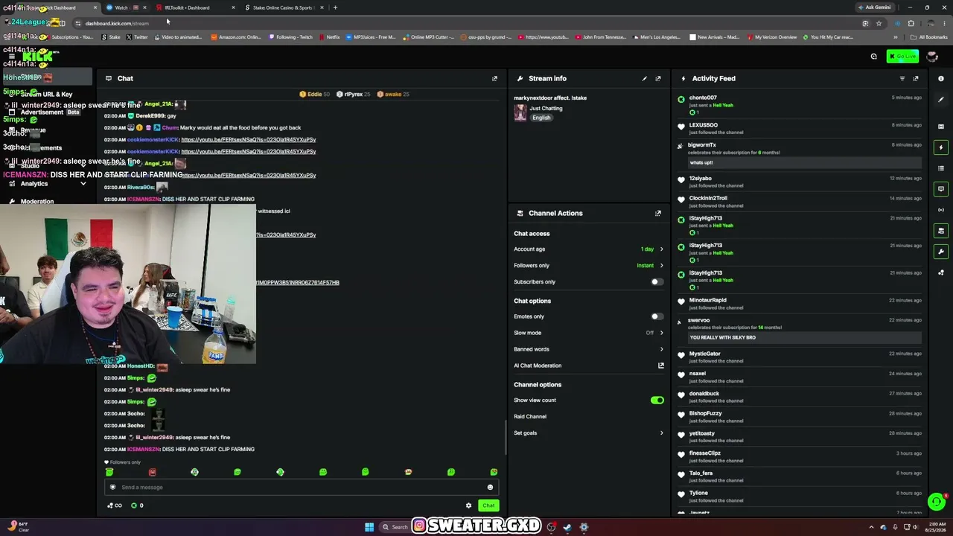The image size is (953, 536).
Task: Pop out the Stream info panel
Action: pos(658,78)
